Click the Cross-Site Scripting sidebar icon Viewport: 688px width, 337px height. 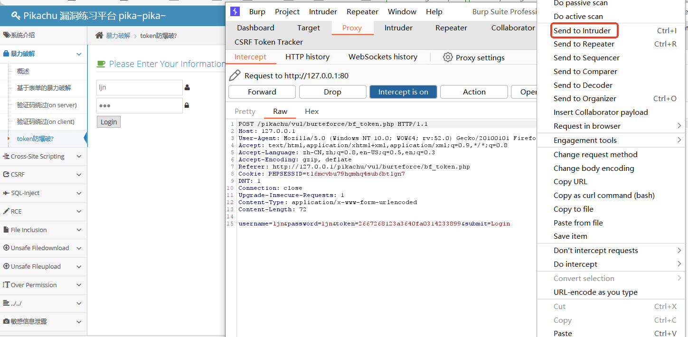[x=6, y=156]
